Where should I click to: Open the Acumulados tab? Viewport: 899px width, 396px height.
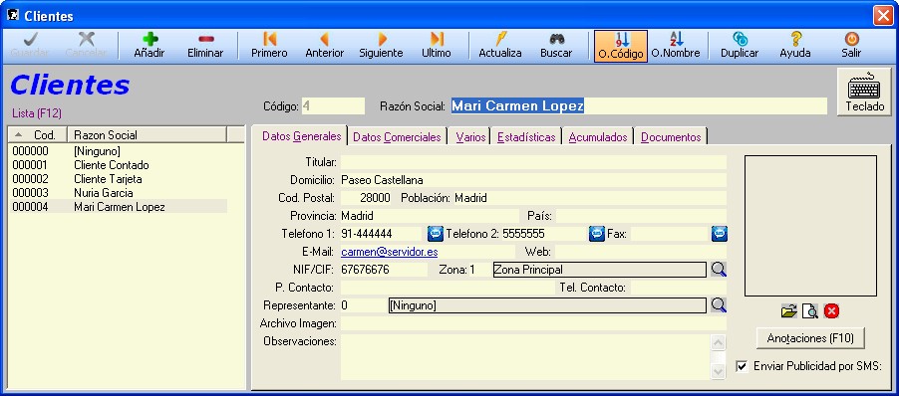tap(598, 137)
